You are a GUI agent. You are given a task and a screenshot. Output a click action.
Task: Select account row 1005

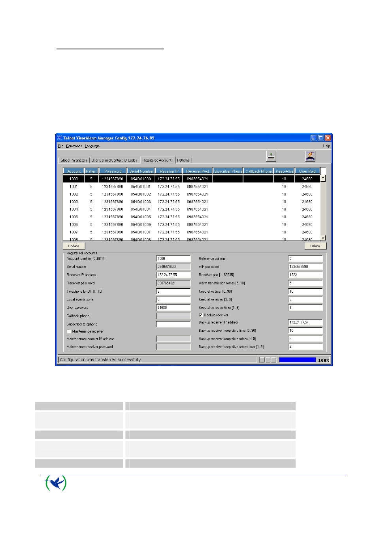click(192, 217)
